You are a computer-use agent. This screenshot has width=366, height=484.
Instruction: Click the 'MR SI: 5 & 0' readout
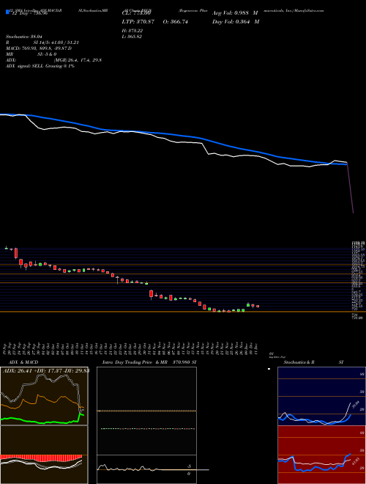click(x=31, y=54)
